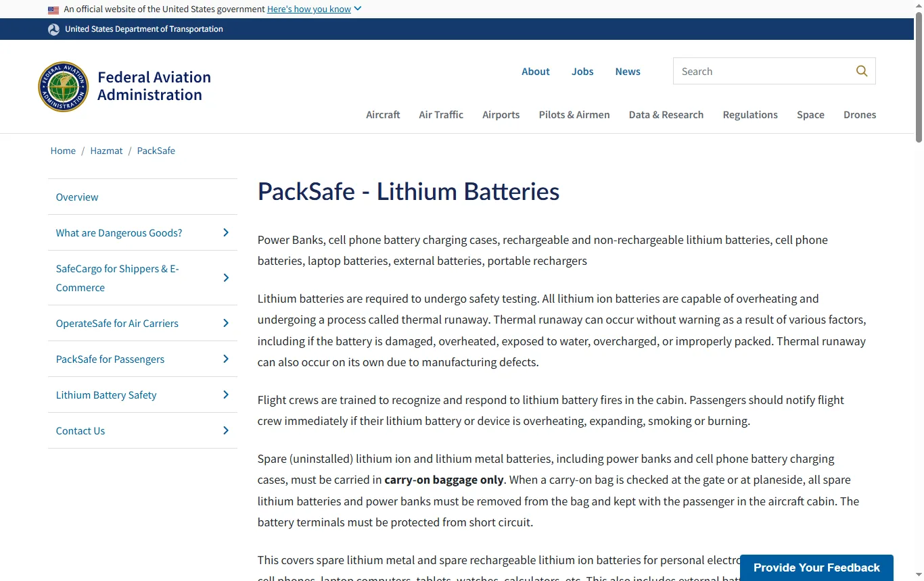The width and height of the screenshot is (924, 581).
Task: Click the Hazmat breadcrumb link
Action: [x=107, y=151]
